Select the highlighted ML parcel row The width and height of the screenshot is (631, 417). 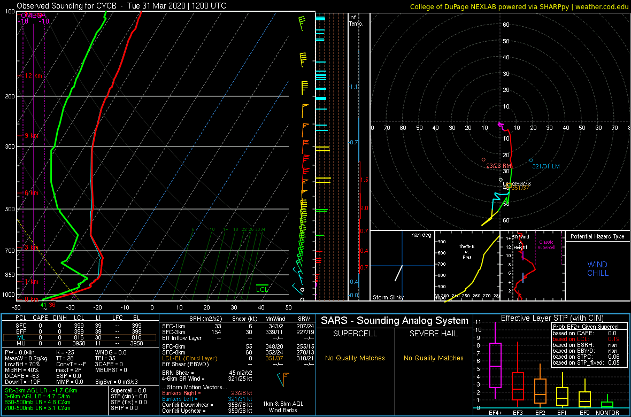coord(79,338)
